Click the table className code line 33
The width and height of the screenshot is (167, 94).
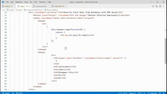click(64, 18)
